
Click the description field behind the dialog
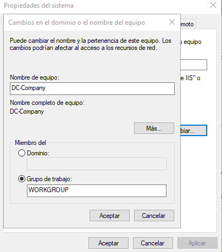194,65
